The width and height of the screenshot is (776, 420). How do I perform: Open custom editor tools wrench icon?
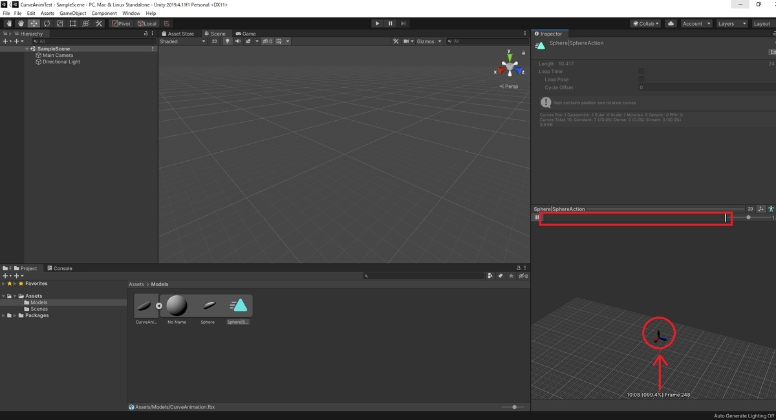pos(99,23)
